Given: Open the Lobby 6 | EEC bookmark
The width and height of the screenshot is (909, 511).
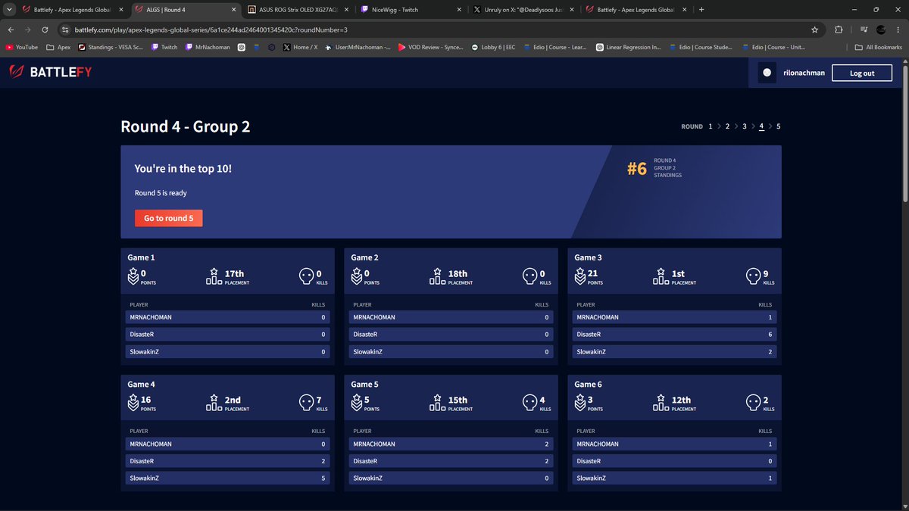Looking at the screenshot, I should [492, 47].
